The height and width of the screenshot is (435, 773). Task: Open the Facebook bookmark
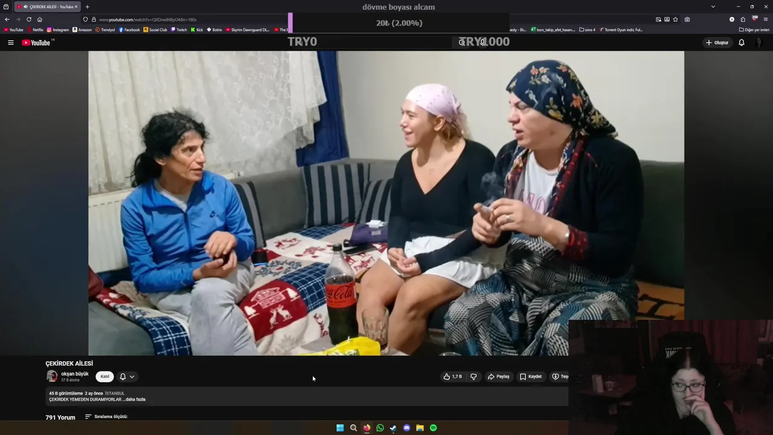coord(129,30)
